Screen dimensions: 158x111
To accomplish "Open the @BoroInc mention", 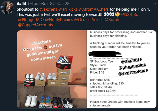I will pyautogui.click(x=113, y=20).
